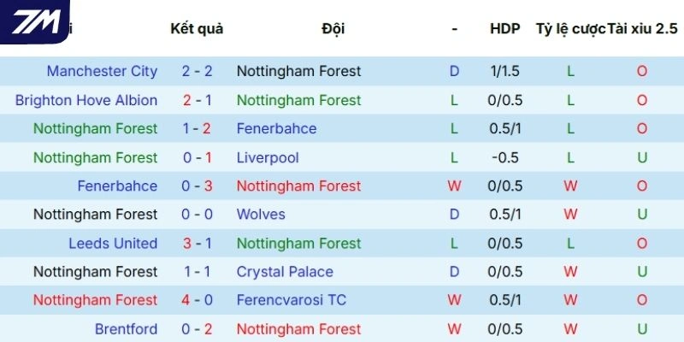
Task: Open the 2 - 2 Manchester City score
Action: click(x=197, y=71)
